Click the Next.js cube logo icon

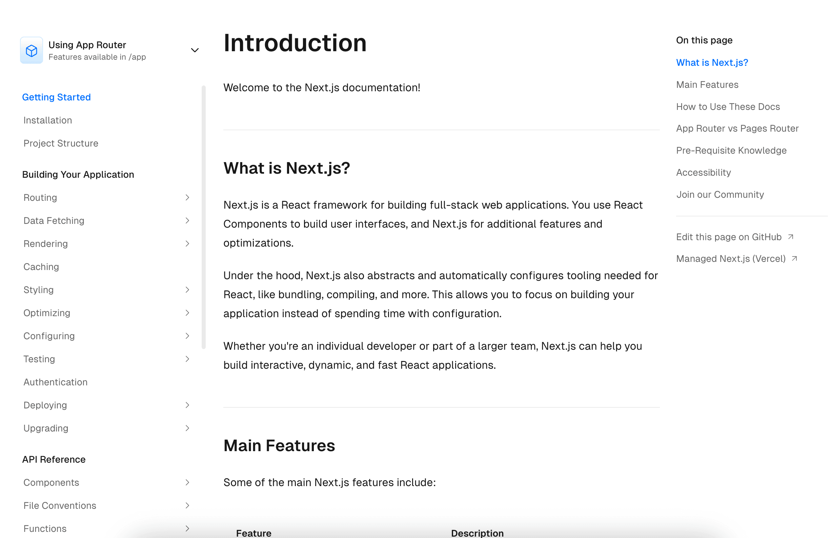click(31, 50)
